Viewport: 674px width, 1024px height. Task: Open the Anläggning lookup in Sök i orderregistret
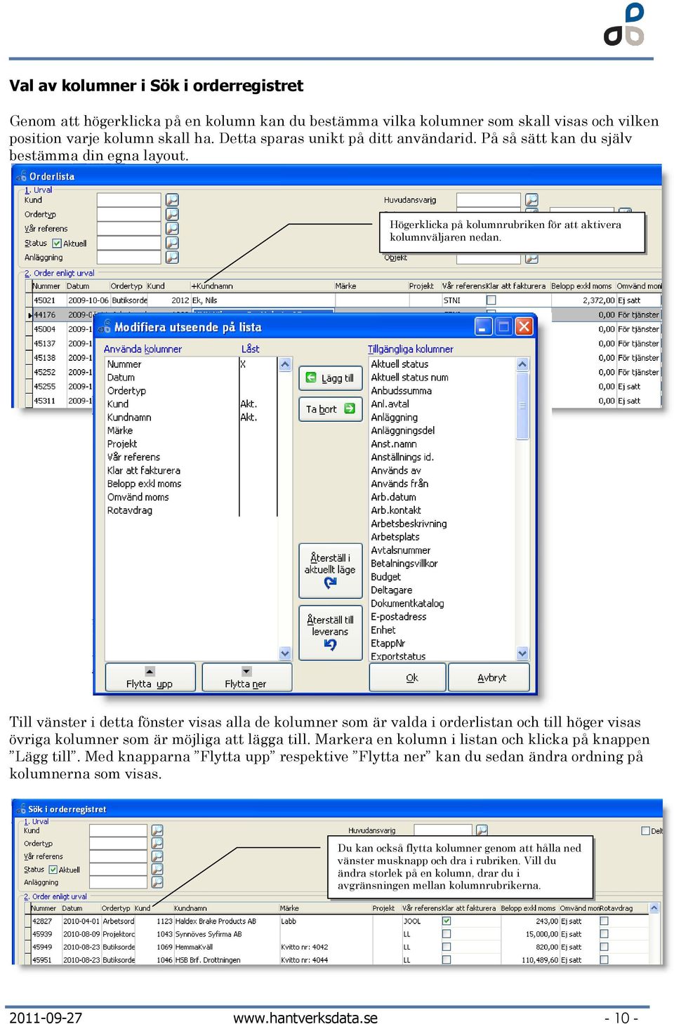pyautogui.click(x=157, y=882)
